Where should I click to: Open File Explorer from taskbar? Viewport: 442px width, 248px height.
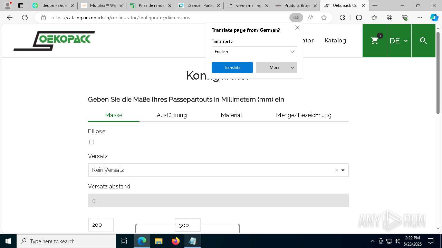158,241
